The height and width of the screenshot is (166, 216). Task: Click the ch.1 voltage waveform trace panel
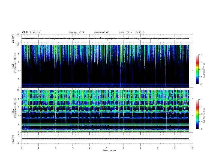[107, 39]
